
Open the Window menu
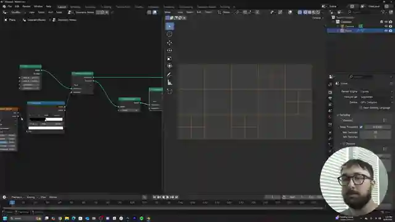pyautogui.click(x=38, y=7)
